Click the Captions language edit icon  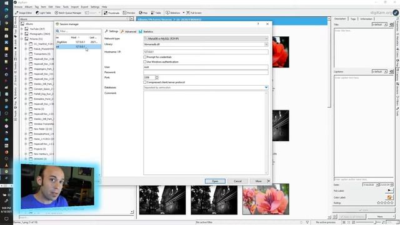391,72
